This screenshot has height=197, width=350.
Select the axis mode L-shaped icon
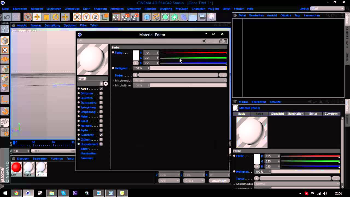(x=5, y=100)
